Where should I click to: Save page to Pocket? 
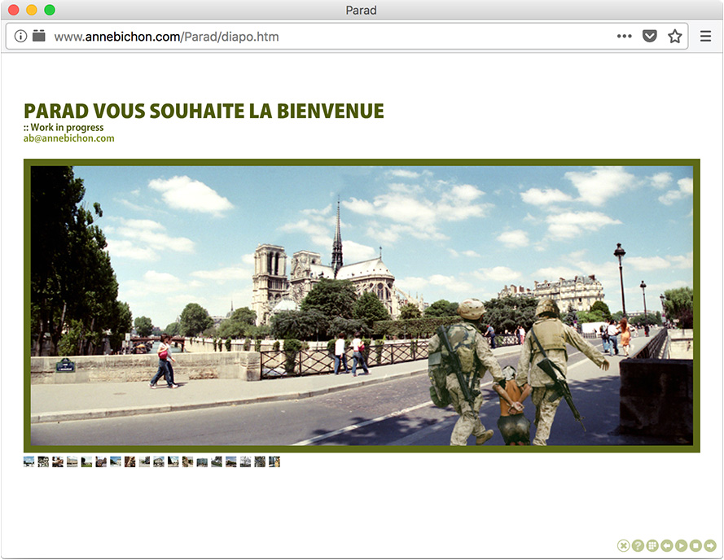click(x=649, y=37)
